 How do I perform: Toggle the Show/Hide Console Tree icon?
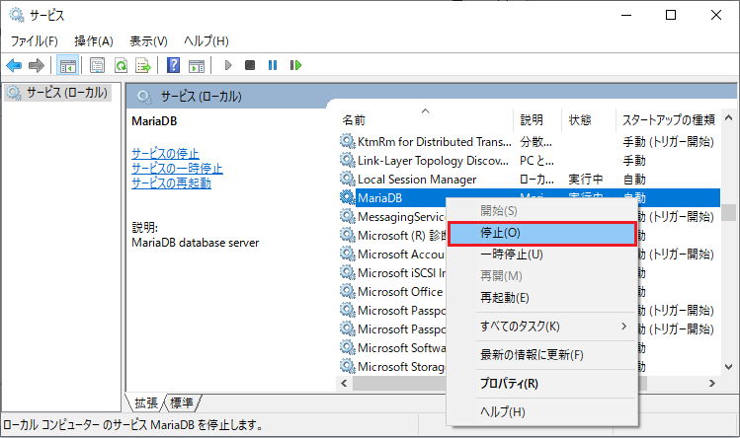[68, 65]
